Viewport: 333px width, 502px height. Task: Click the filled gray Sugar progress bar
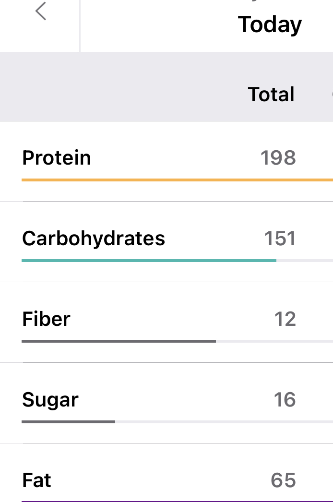68,422
